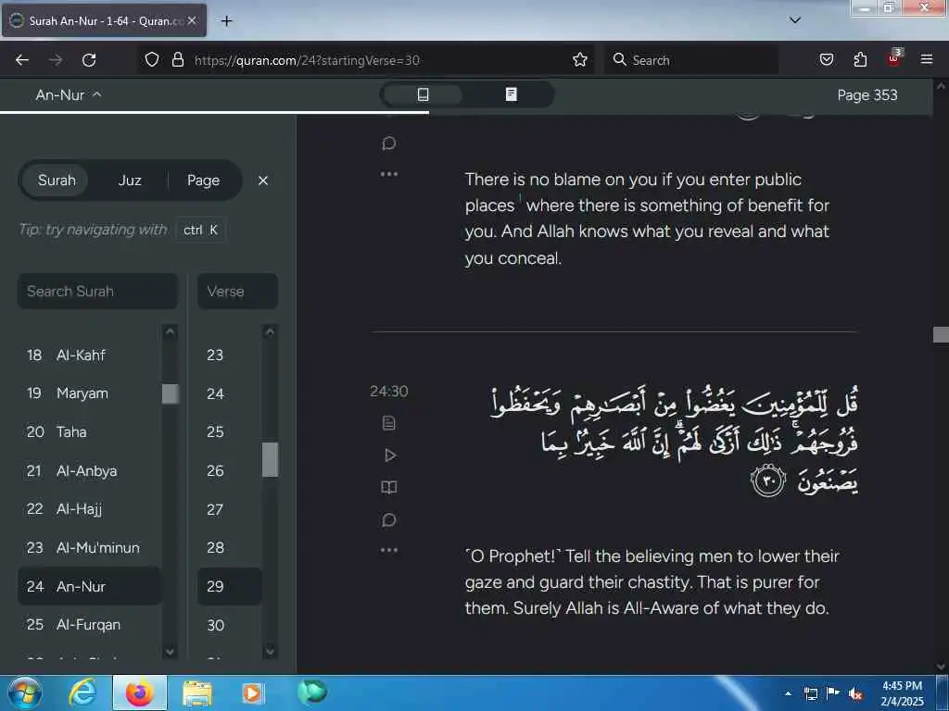Click the red extension badge icon
Viewport: 949px width, 711px height.
pos(894,58)
